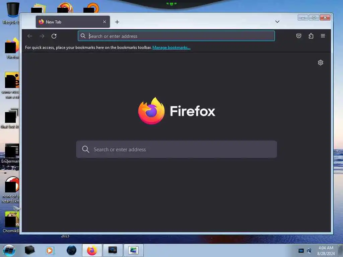The height and width of the screenshot is (257, 343).
Task: Select the Enderman desktop icon
Action: coord(10,153)
